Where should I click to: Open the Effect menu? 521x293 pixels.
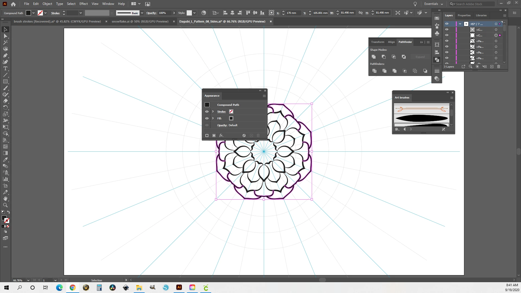(x=83, y=4)
